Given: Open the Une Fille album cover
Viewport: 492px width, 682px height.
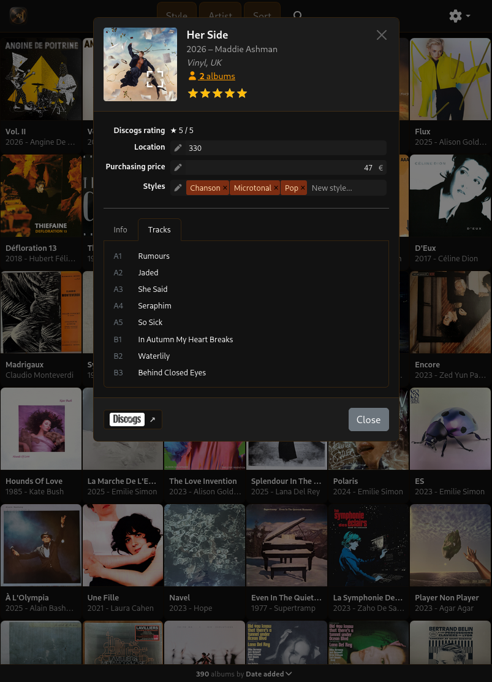Looking at the screenshot, I should pyautogui.click(x=123, y=545).
